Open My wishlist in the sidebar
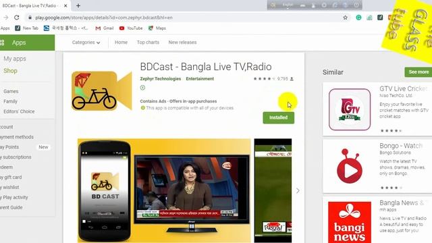432x243 pixels. [x=9, y=188]
